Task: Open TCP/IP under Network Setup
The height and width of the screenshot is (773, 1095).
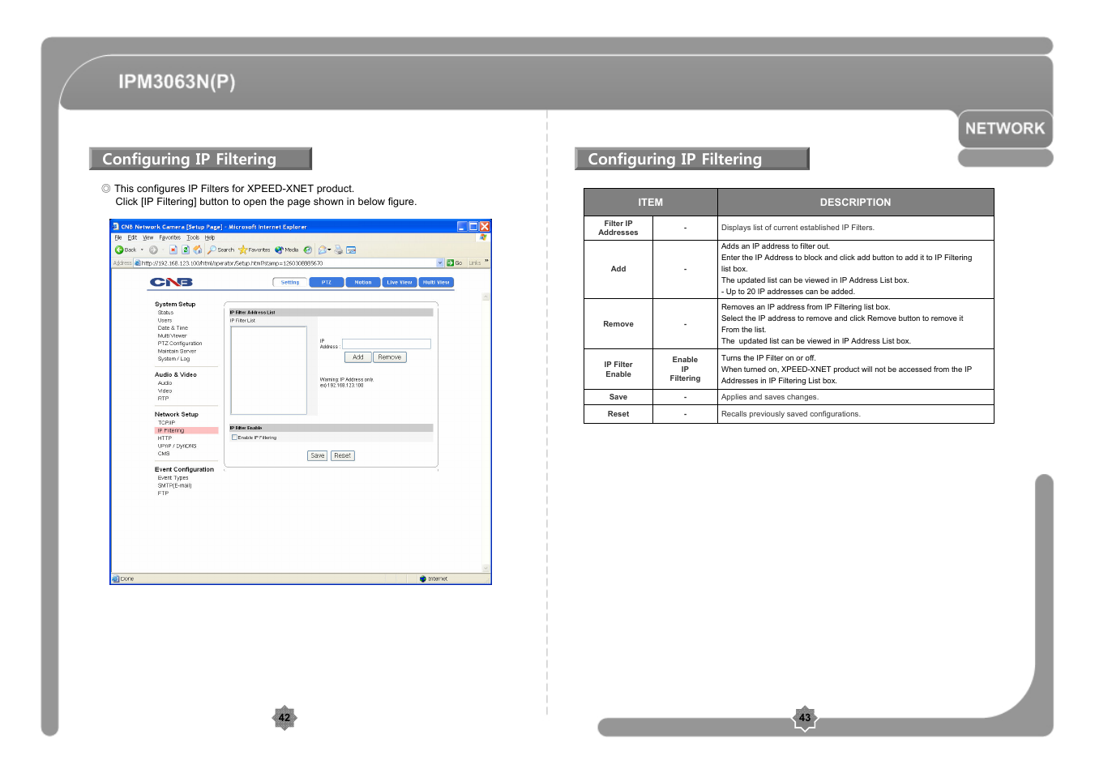Action: (166, 423)
